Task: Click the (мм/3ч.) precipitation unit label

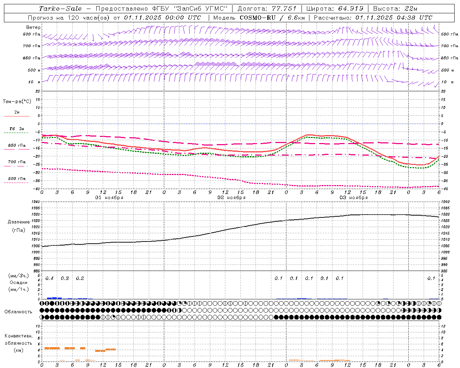Action: (x=19, y=276)
